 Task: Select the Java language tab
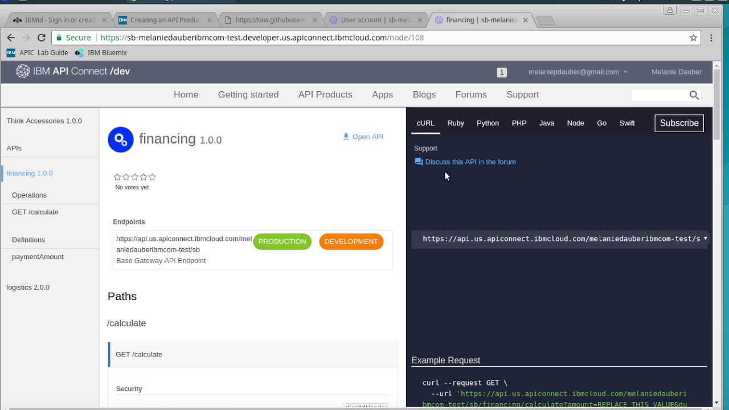point(547,123)
